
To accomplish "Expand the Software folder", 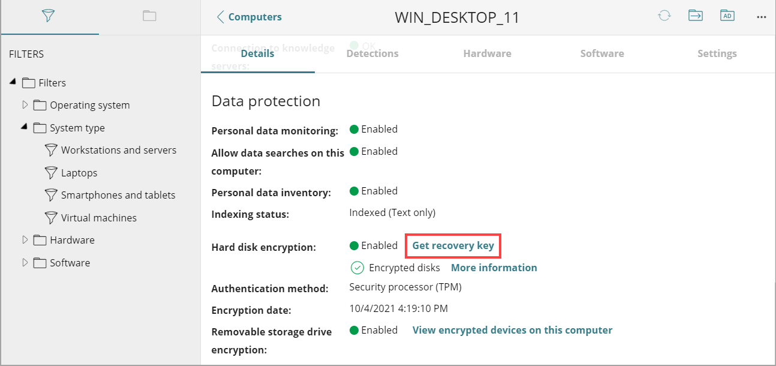I will tap(25, 262).
